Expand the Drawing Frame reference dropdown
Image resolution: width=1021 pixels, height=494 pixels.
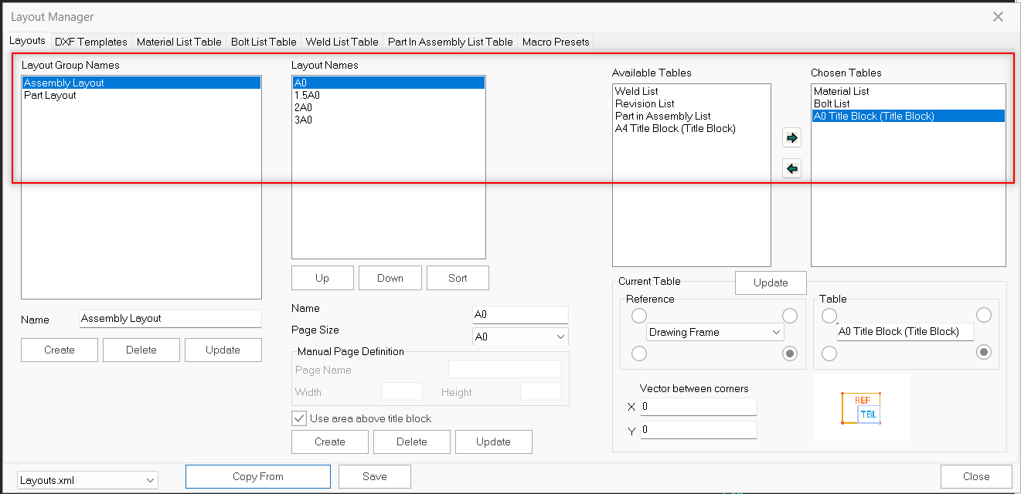click(714, 332)
